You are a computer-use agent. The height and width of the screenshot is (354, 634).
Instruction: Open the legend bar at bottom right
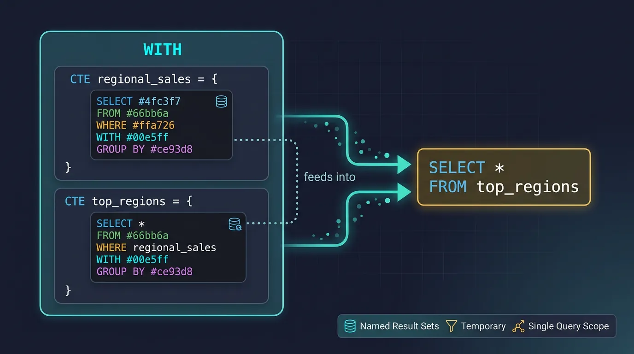(476, 326)
